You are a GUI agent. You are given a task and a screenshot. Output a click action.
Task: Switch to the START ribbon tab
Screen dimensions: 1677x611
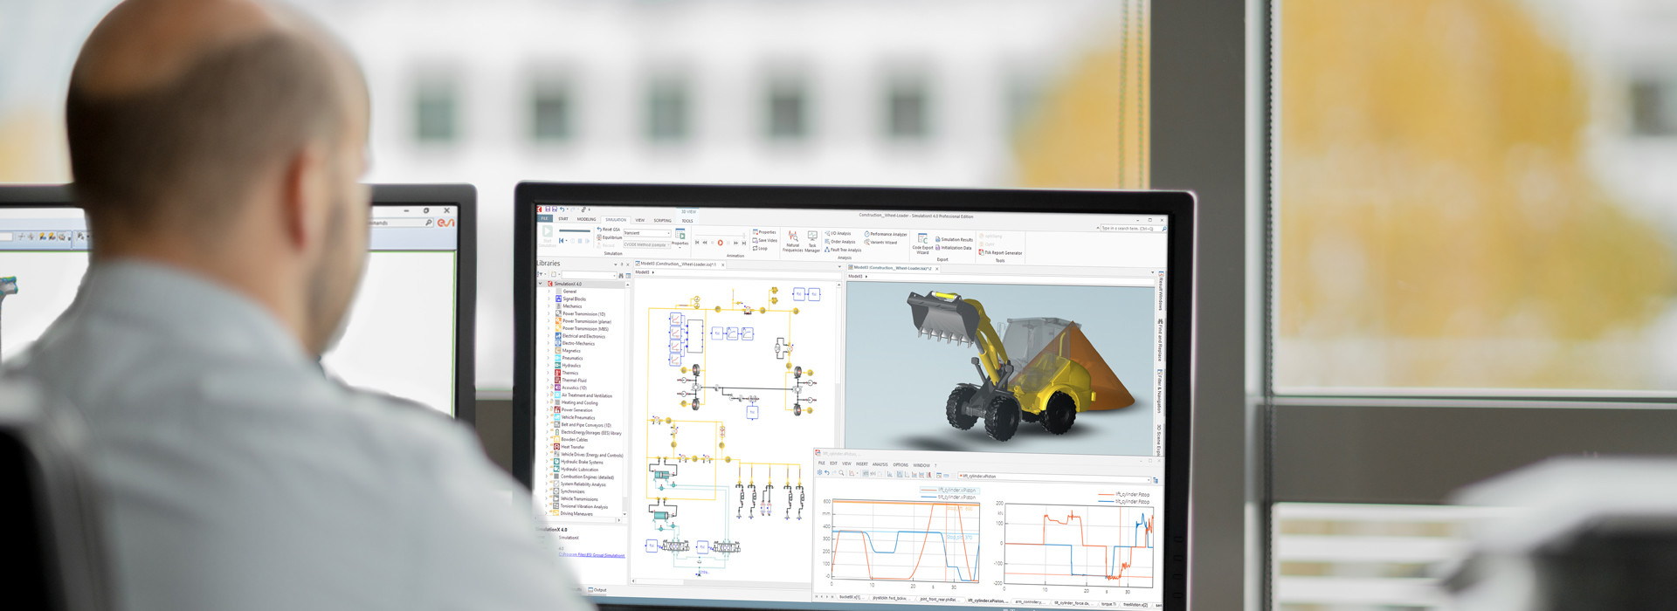click(x=563, y=219)
